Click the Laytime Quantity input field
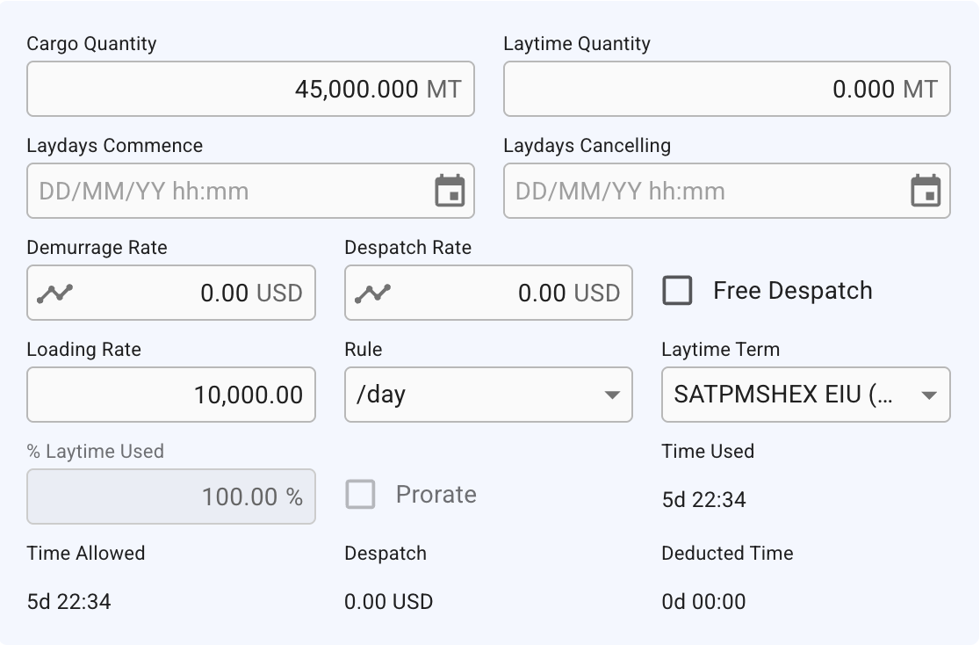 (x=726, y=89)
